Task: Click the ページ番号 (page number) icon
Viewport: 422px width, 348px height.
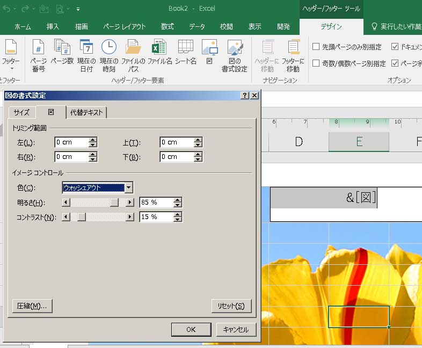Action: [38, 55]
